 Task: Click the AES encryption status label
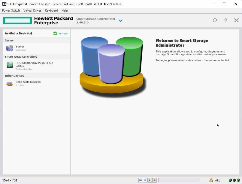coord(218,180)
